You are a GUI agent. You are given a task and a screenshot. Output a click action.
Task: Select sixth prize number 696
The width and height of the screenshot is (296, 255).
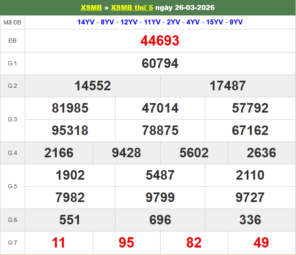[x=160, y=220]
